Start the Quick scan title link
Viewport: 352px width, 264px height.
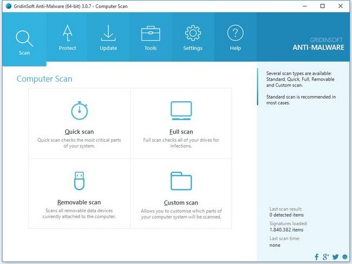point(79,131)
